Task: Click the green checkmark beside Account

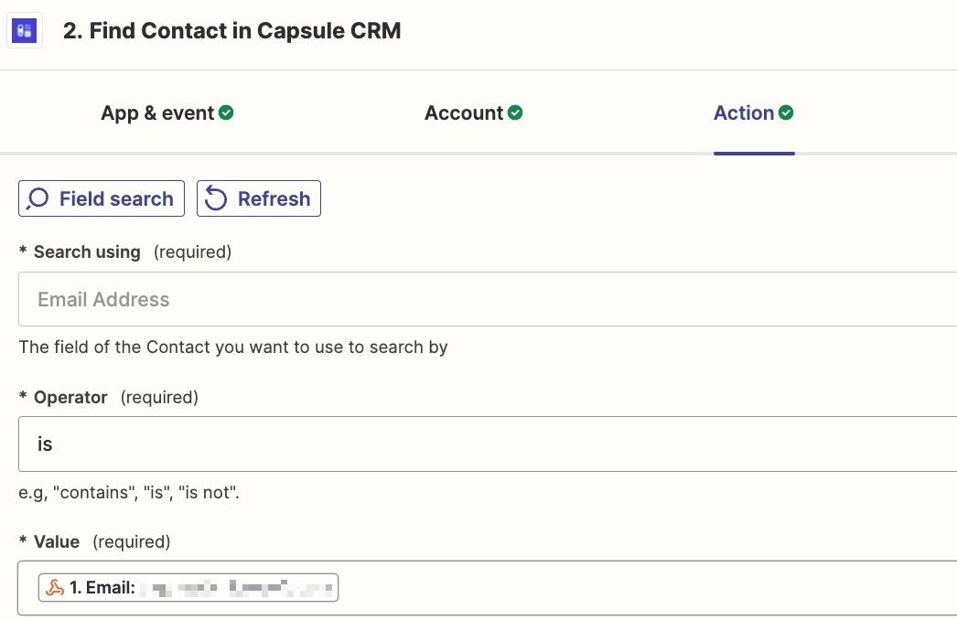Action: 515,112
